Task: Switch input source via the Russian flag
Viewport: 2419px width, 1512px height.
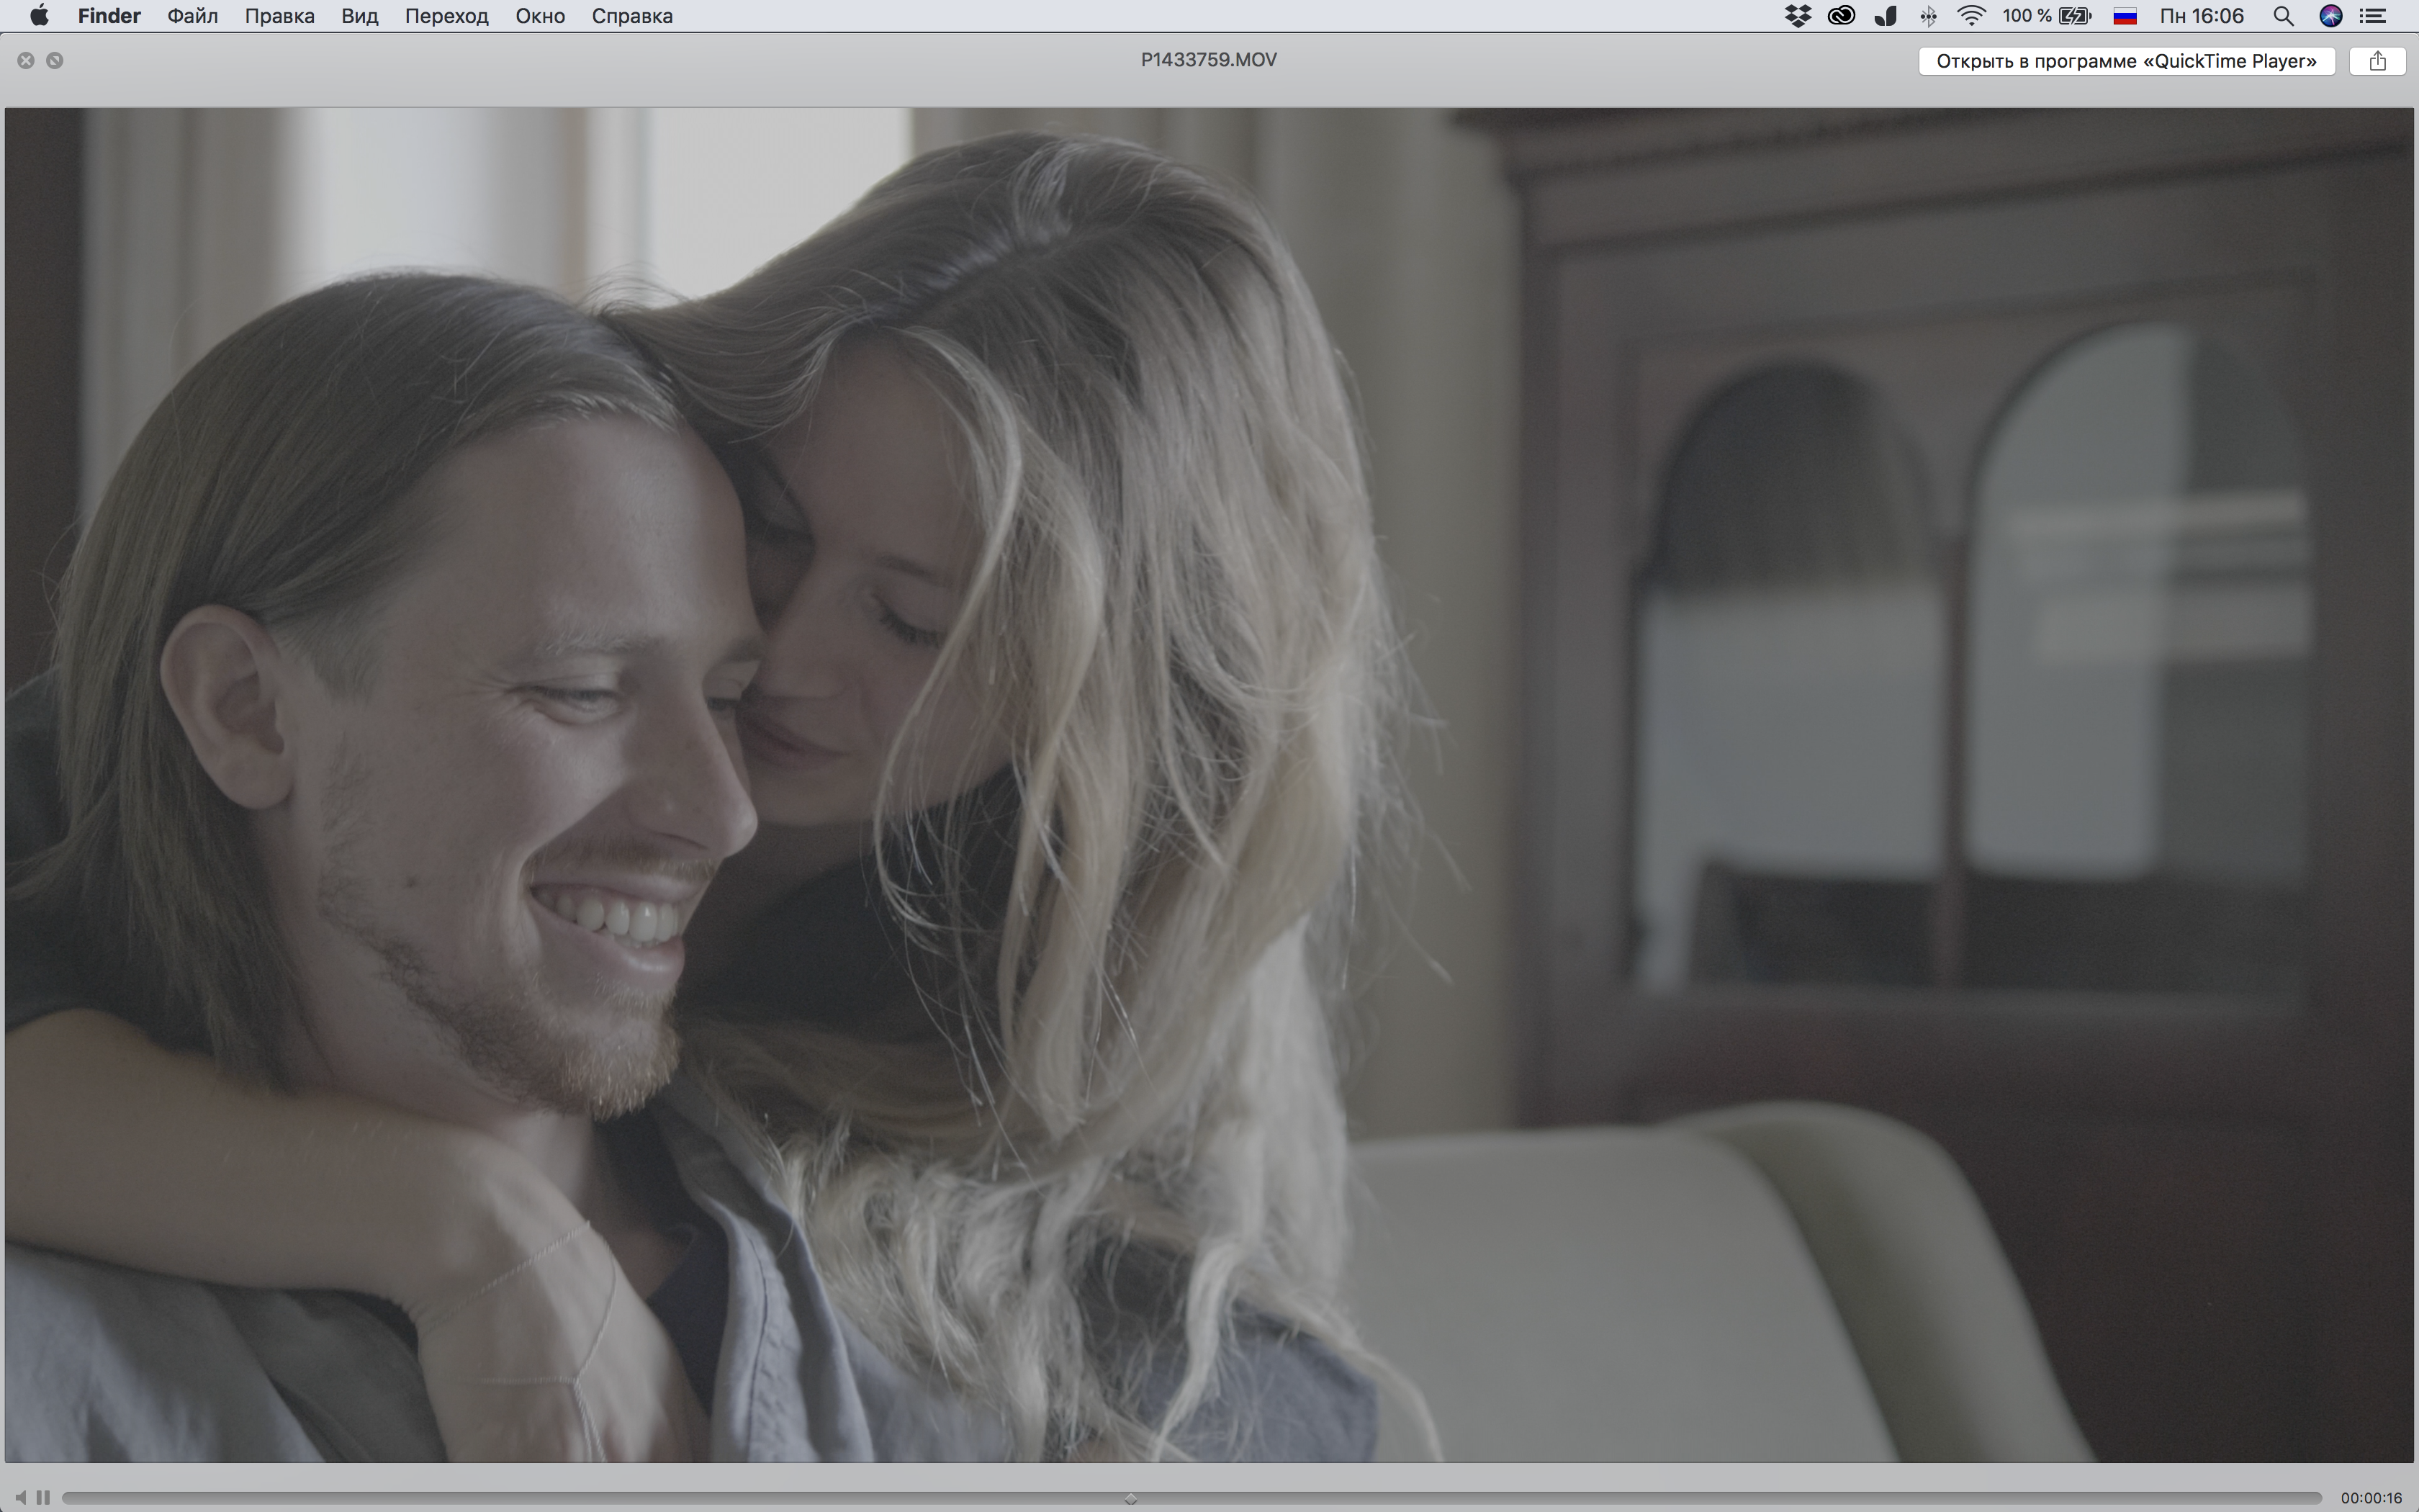Action: pos(2124,16)
